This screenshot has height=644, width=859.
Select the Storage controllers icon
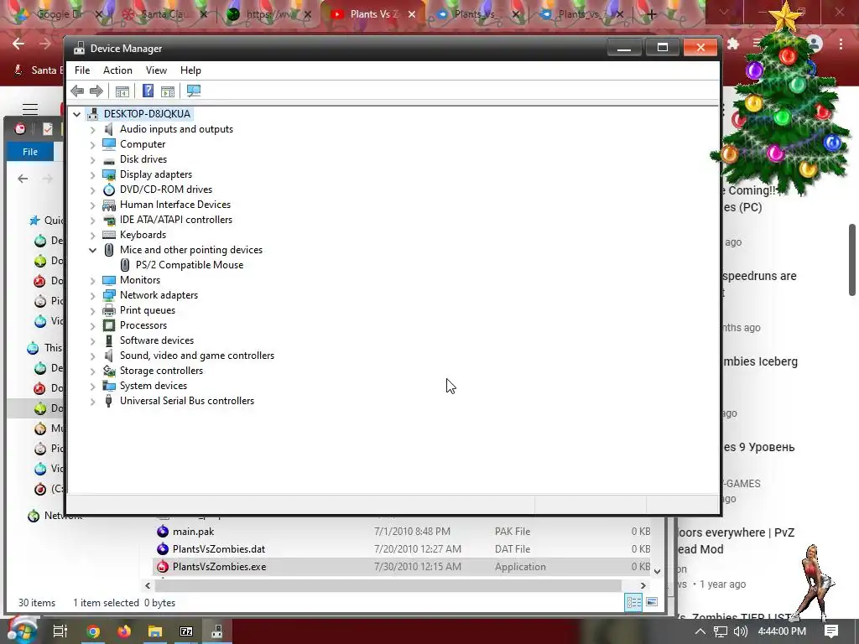(x=109, y=371)
